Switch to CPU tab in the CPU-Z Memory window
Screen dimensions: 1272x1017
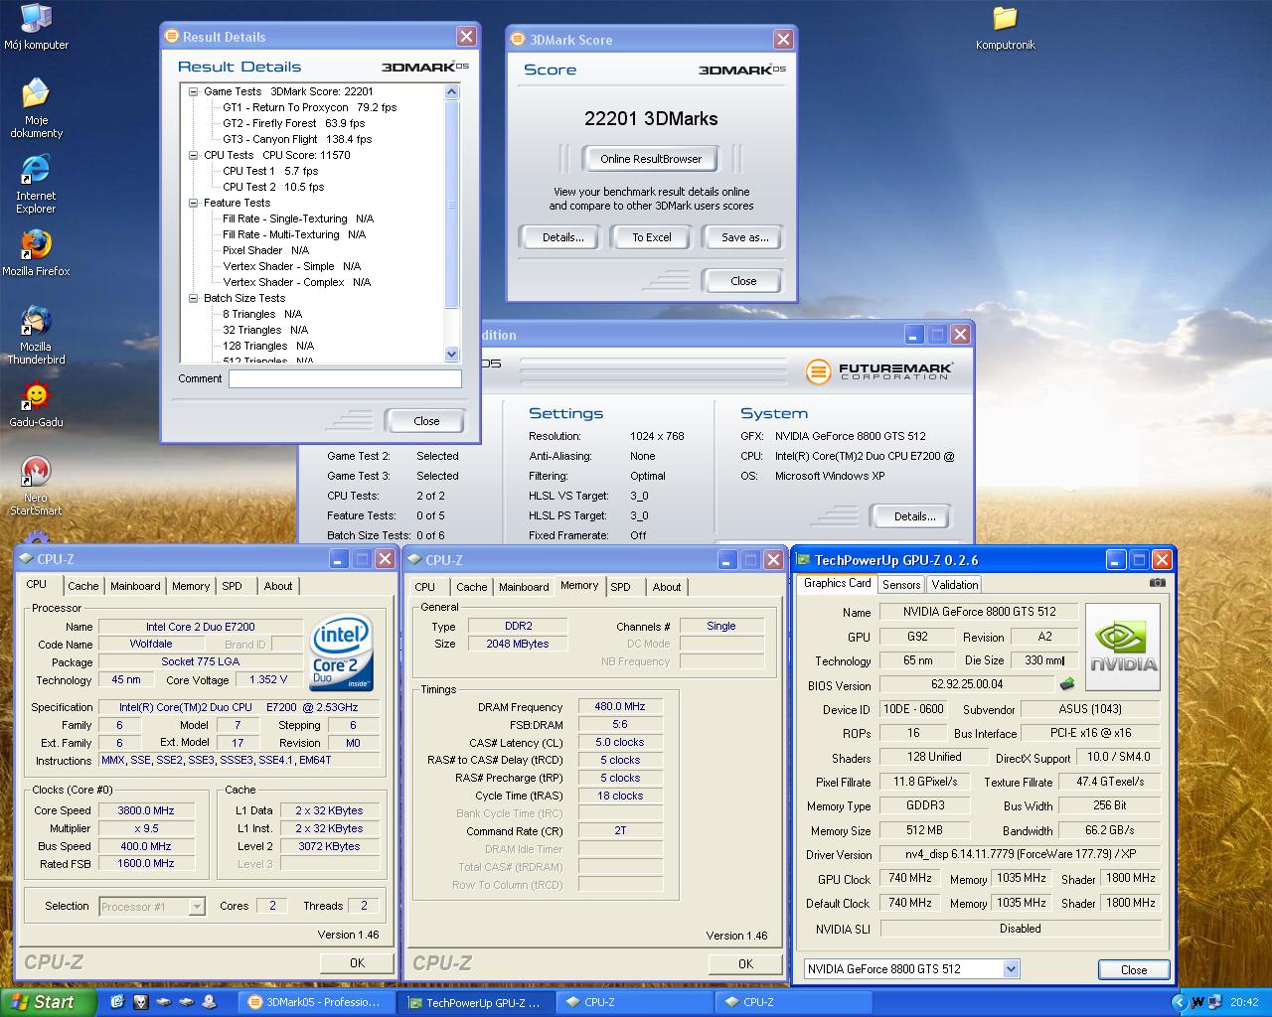425,587
